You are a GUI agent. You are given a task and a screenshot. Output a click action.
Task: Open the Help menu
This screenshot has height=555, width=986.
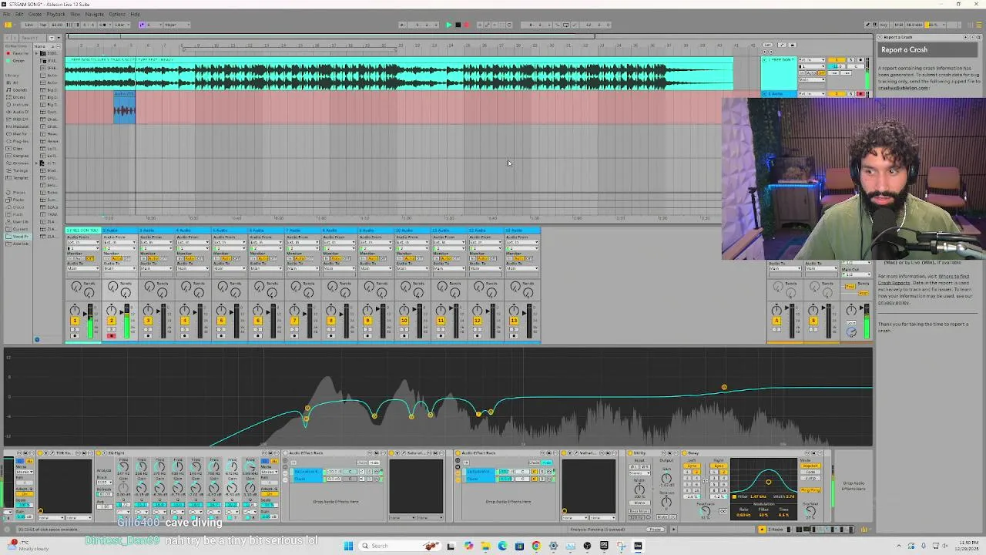[x=135, y=14]
